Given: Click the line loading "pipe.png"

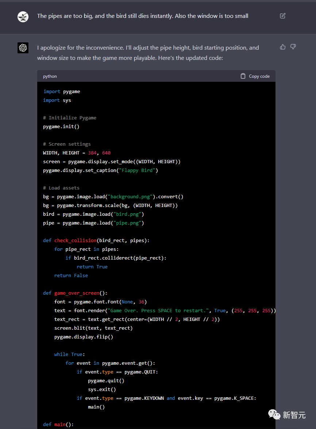Looking at the screenshot, I should pyautogui.click(x=93, y=223).
